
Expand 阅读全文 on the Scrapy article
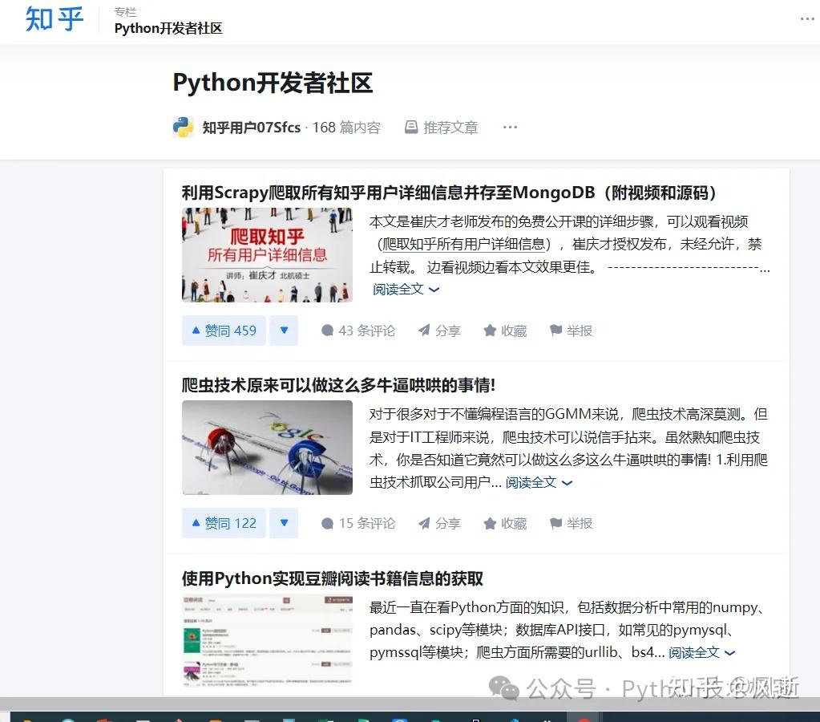pyautogui.click(x=399, y=289)
